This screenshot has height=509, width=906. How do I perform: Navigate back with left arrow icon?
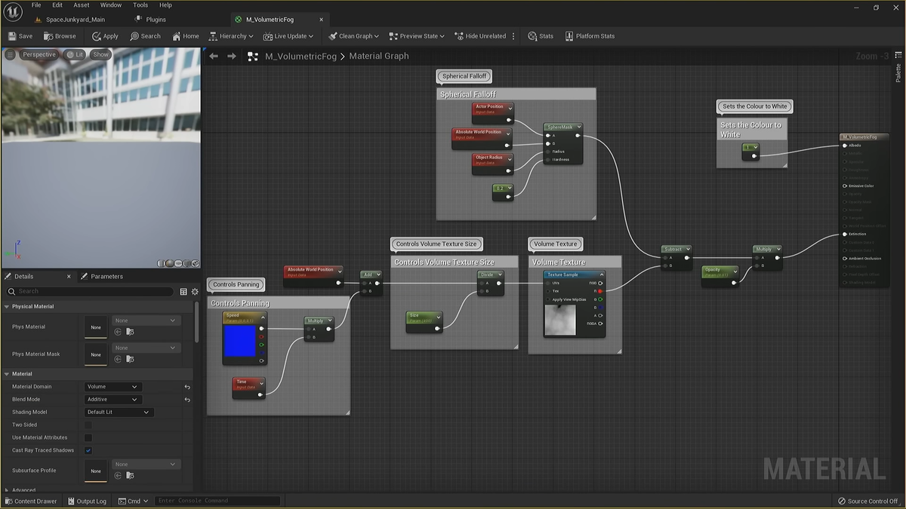tap(214, 56)
